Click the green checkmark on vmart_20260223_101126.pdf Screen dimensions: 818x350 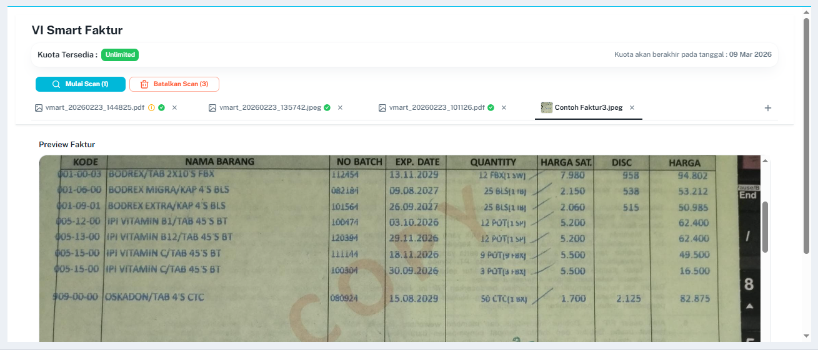click(491, 108)
